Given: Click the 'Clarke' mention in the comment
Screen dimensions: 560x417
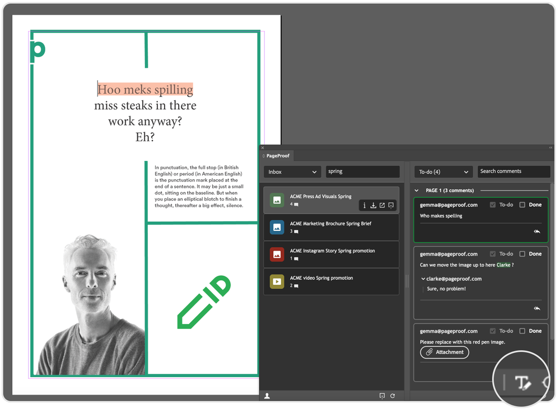Looking at the screenshot, I should click(503, 265).
